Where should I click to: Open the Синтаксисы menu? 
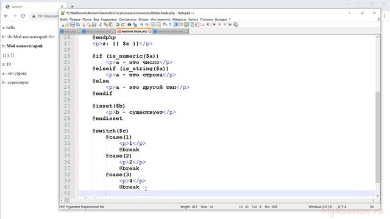point(127,19)
